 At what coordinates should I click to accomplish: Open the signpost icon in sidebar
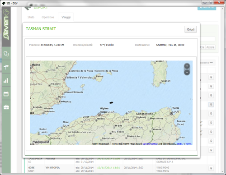point(6,67)
